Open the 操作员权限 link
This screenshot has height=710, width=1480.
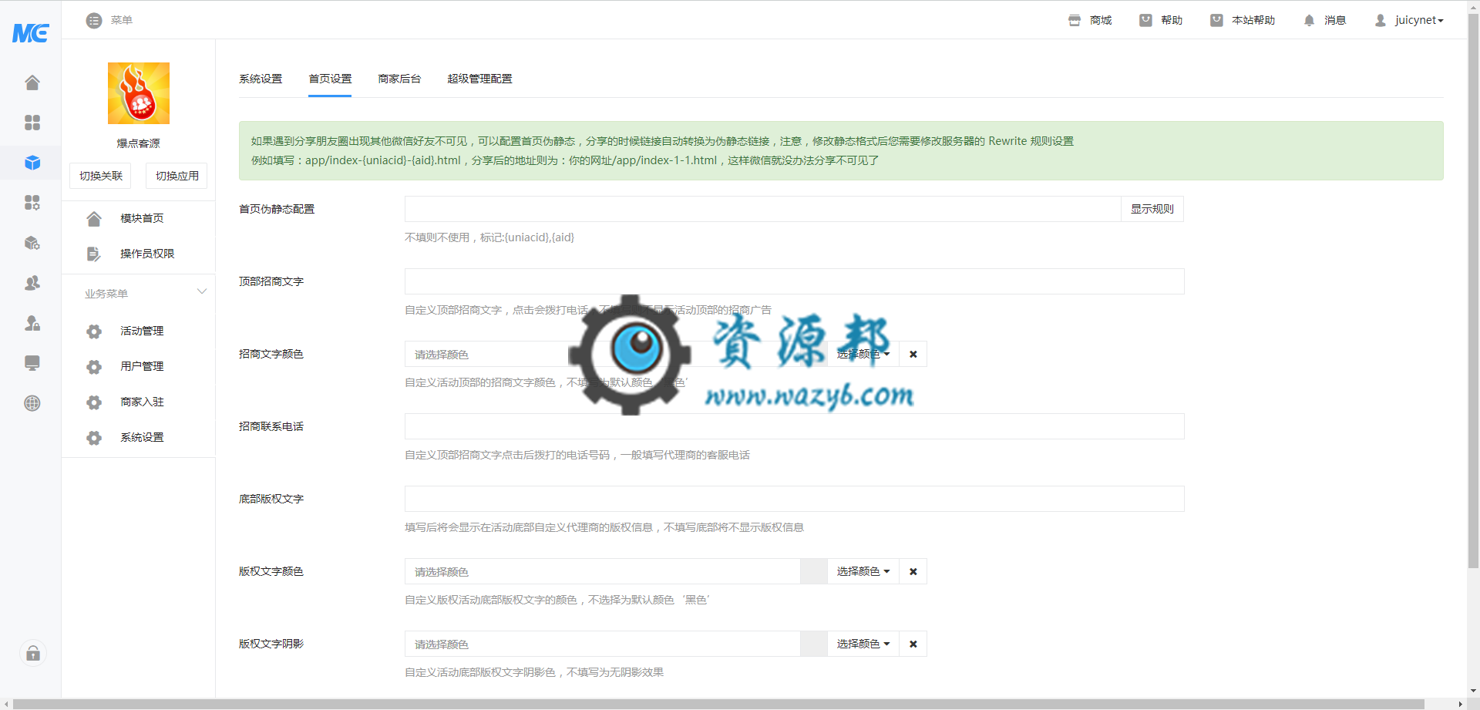[147, 254]
